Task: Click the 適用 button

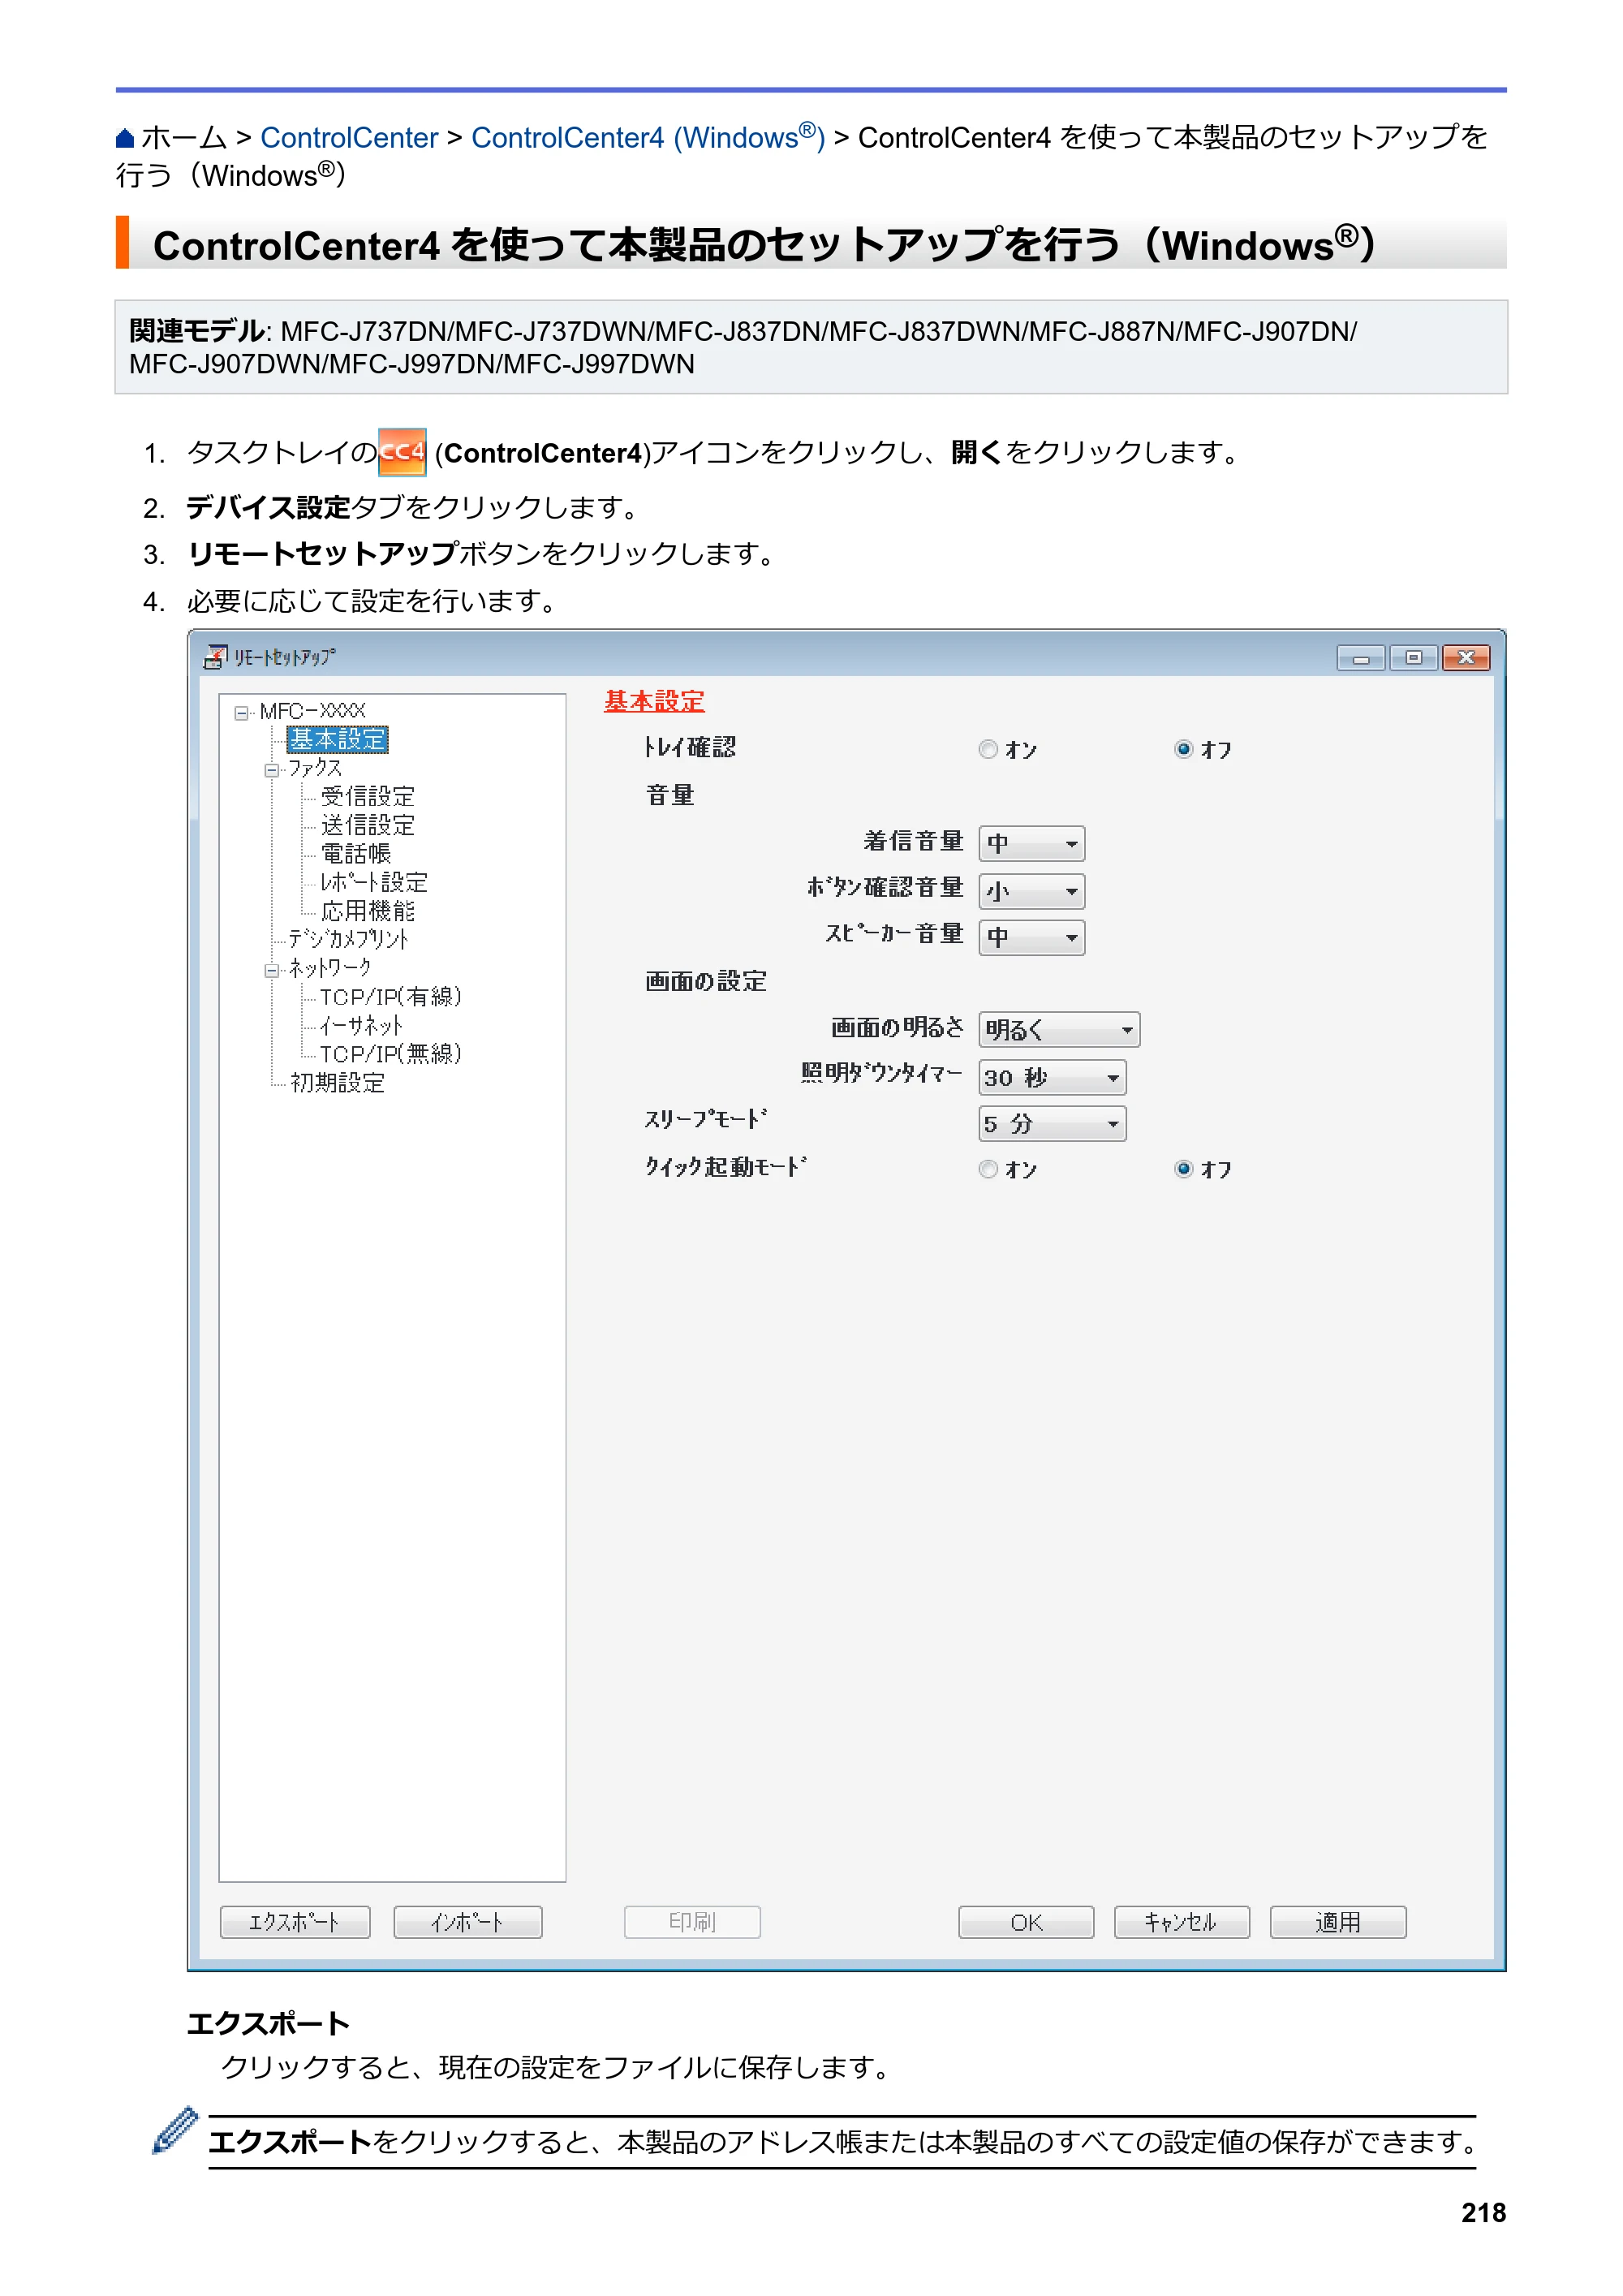Action: [1338, 1922]
